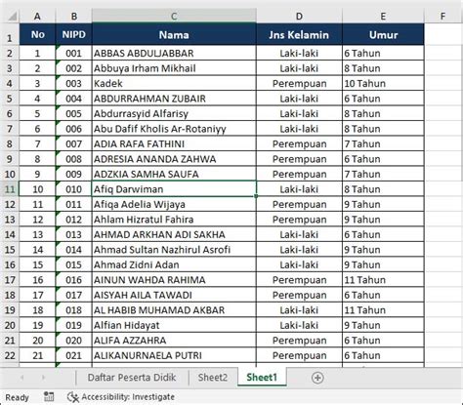The width and height of the screenshot is (463, 405).
Task: Select cell Abdurrasyid Alfarisy
Action: click(x=174, y=113)
